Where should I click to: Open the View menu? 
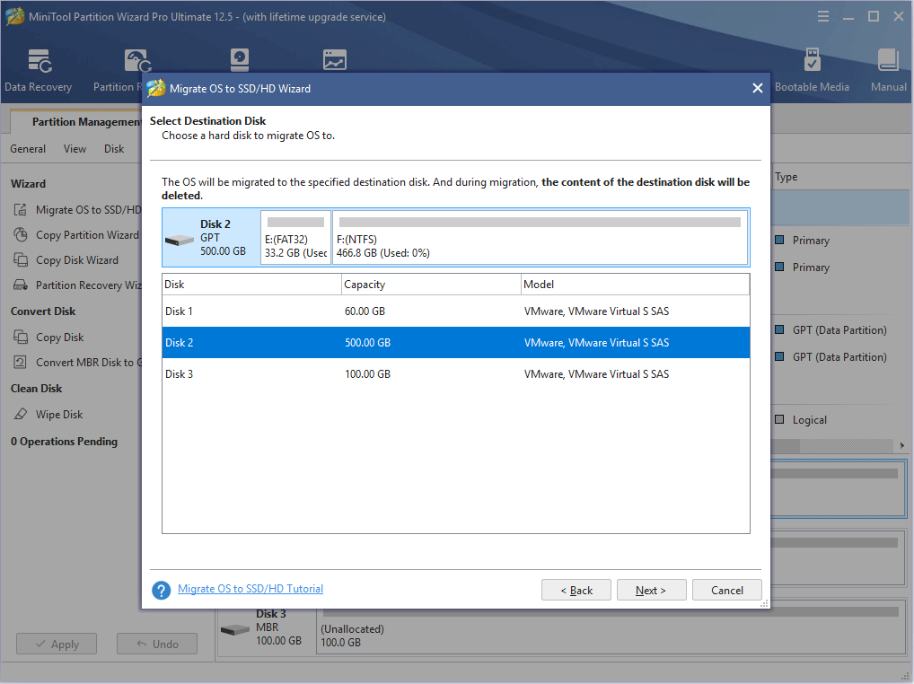pyautogui.click(x=75, y=149)
